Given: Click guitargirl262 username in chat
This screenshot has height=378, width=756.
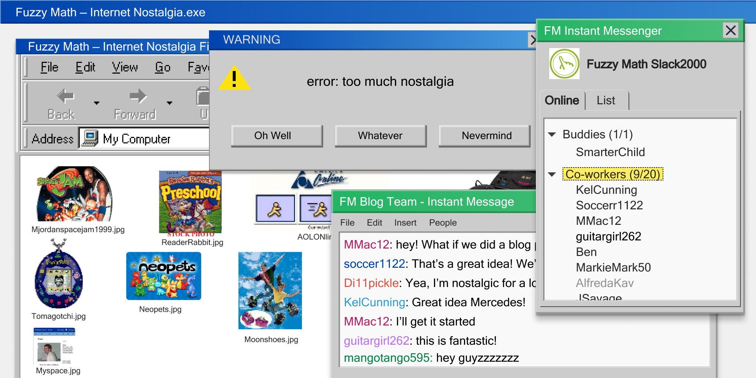Looking at the screenshot, I should (x=377, y=341).
